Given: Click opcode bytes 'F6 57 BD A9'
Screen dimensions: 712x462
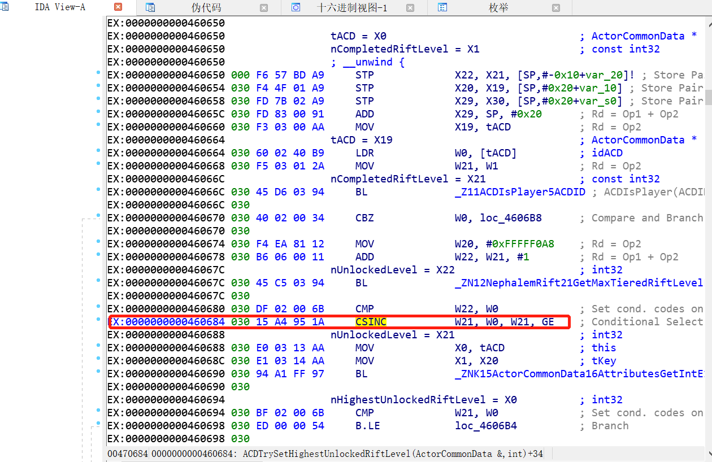Looking at the screenshot, I should pos(290,75).
